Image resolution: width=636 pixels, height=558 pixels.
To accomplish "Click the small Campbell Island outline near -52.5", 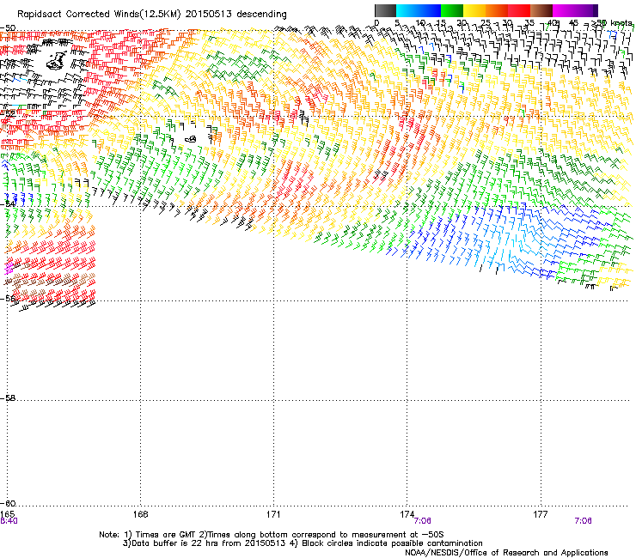I will [191, 139].
